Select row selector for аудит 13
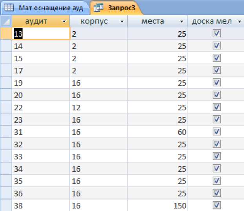Image resolution: width=244 pixels, height=211 pixels. click(6, 34)
